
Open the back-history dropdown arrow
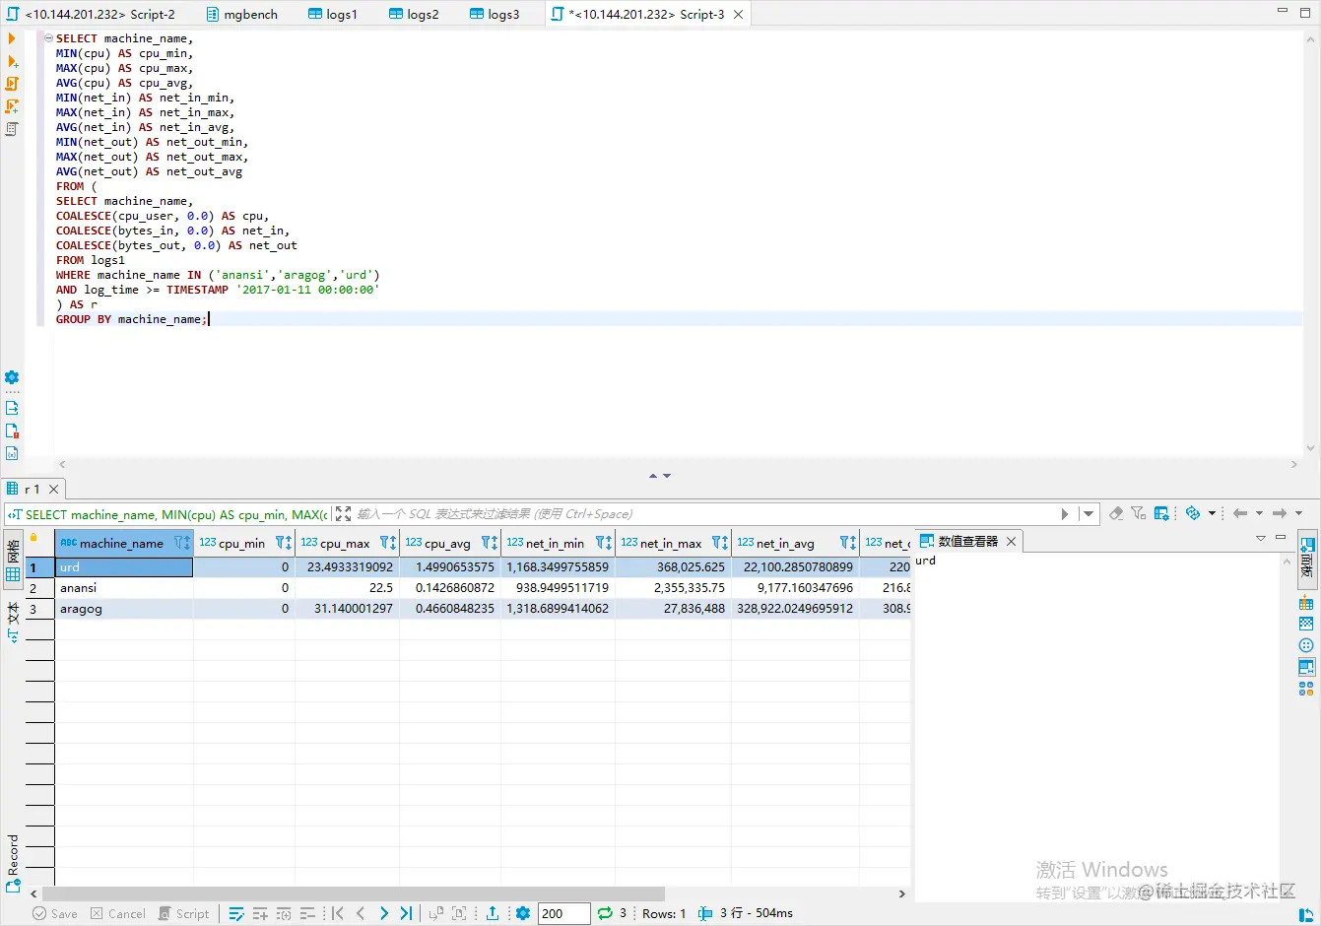tap(1259, 513)
